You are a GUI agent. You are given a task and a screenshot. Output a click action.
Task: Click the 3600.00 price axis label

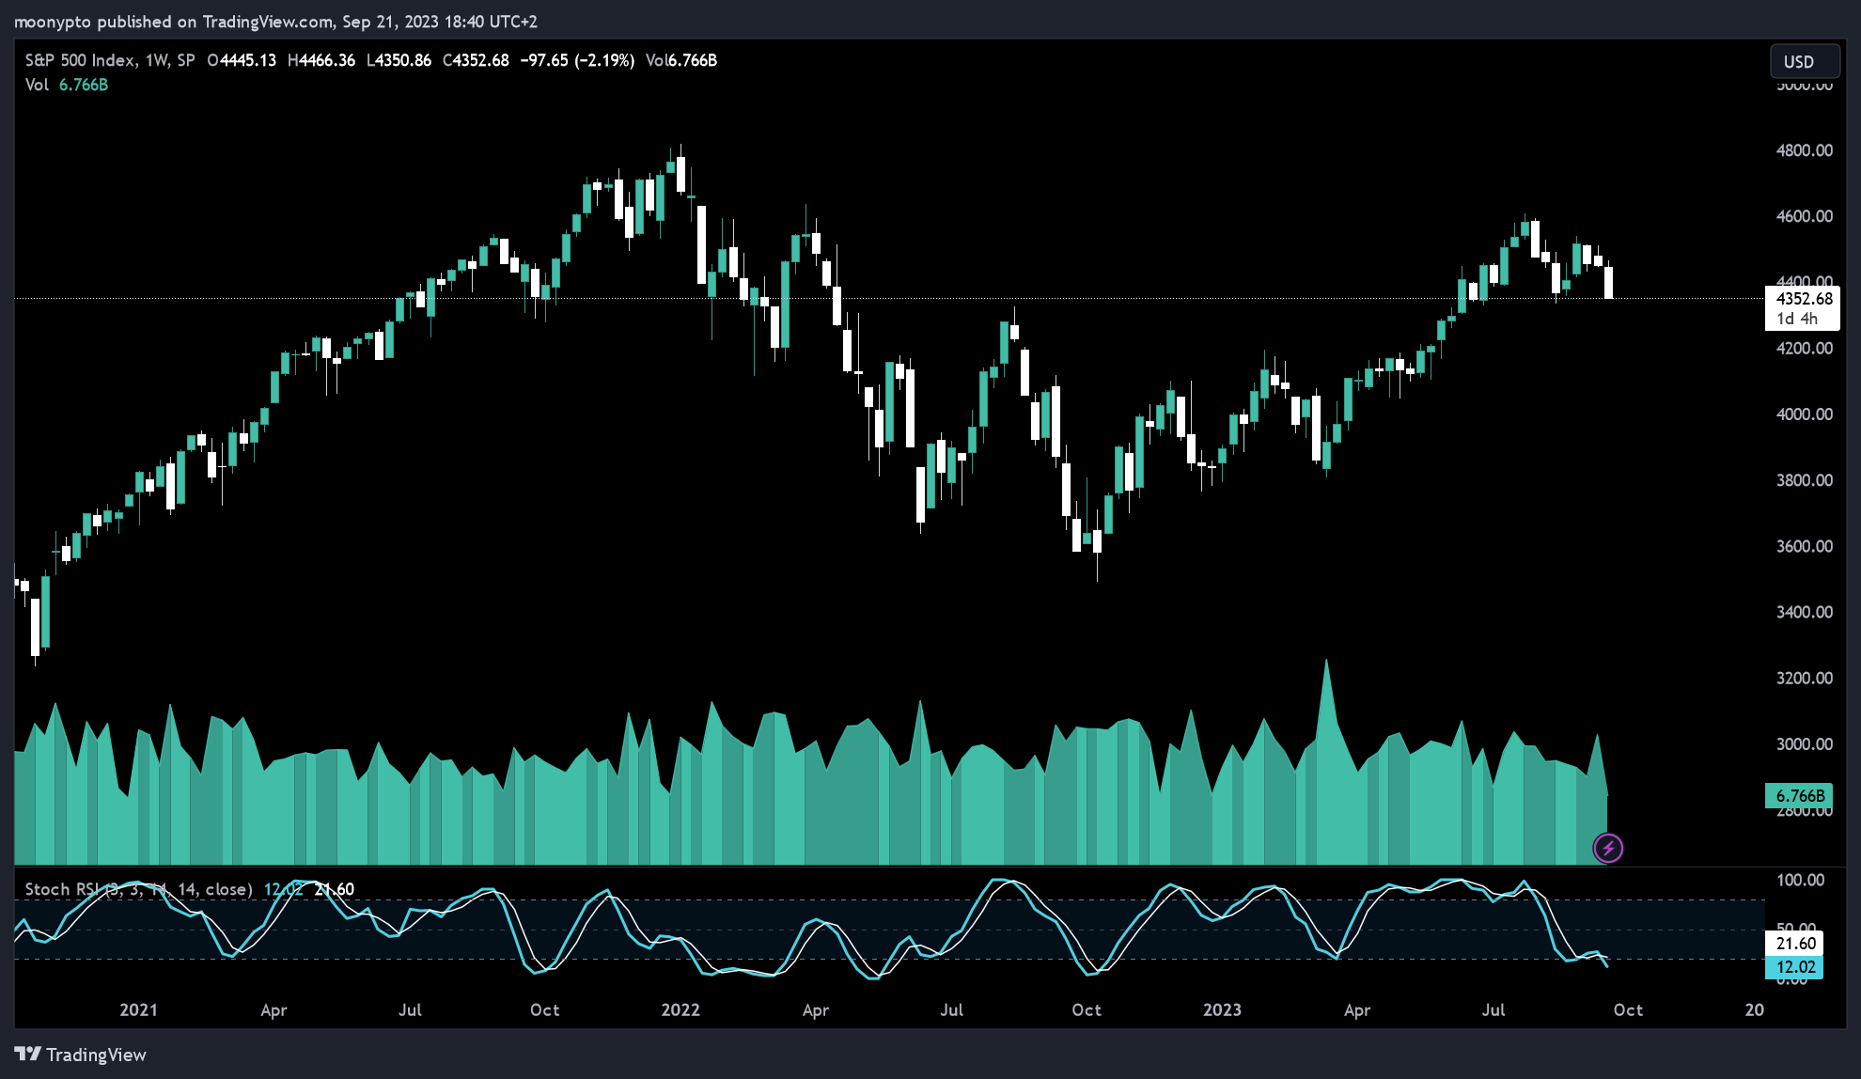pos(1804,546)
